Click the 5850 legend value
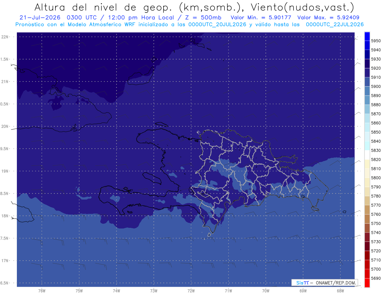This screenshot has width=382, height=295. 376,132
